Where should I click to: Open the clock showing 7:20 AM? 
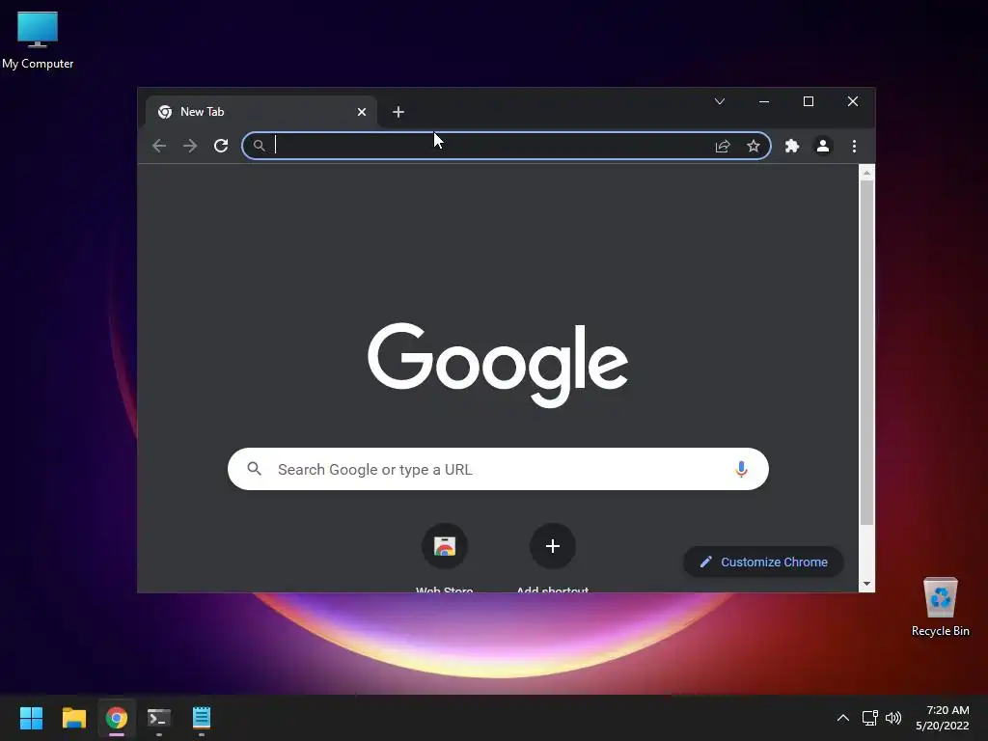click(943, 718)
